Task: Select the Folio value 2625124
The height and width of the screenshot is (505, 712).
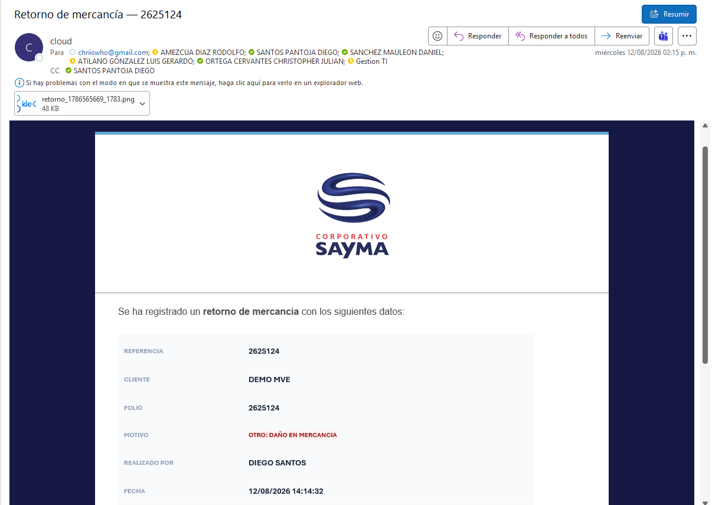Action: pos(264,408)
